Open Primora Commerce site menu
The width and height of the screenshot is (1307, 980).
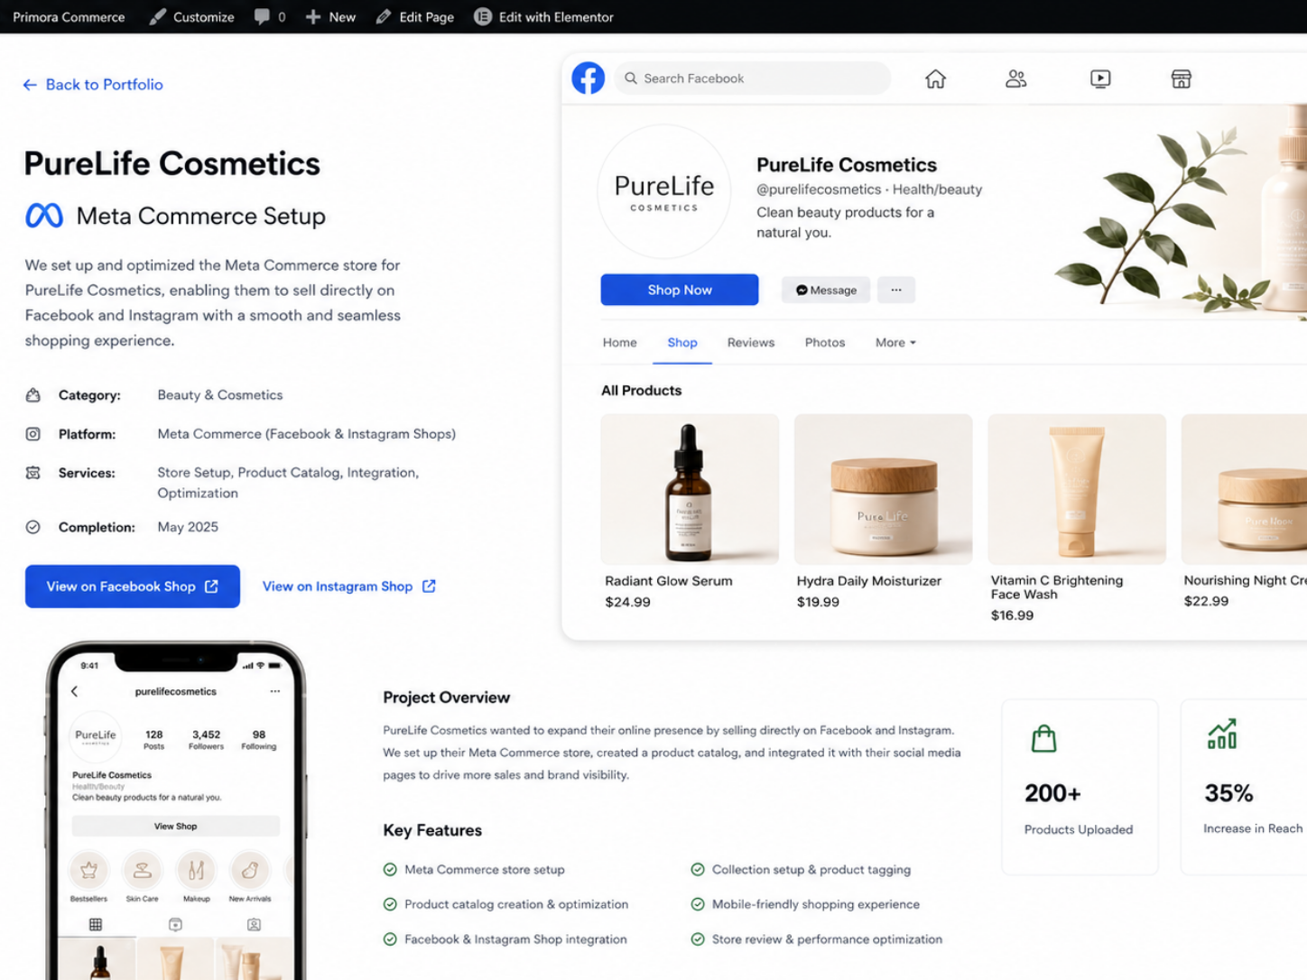click(x=69, y=16)
